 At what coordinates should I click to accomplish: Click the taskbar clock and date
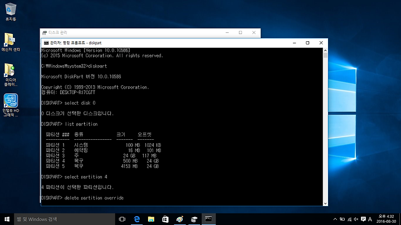point(386,219)
